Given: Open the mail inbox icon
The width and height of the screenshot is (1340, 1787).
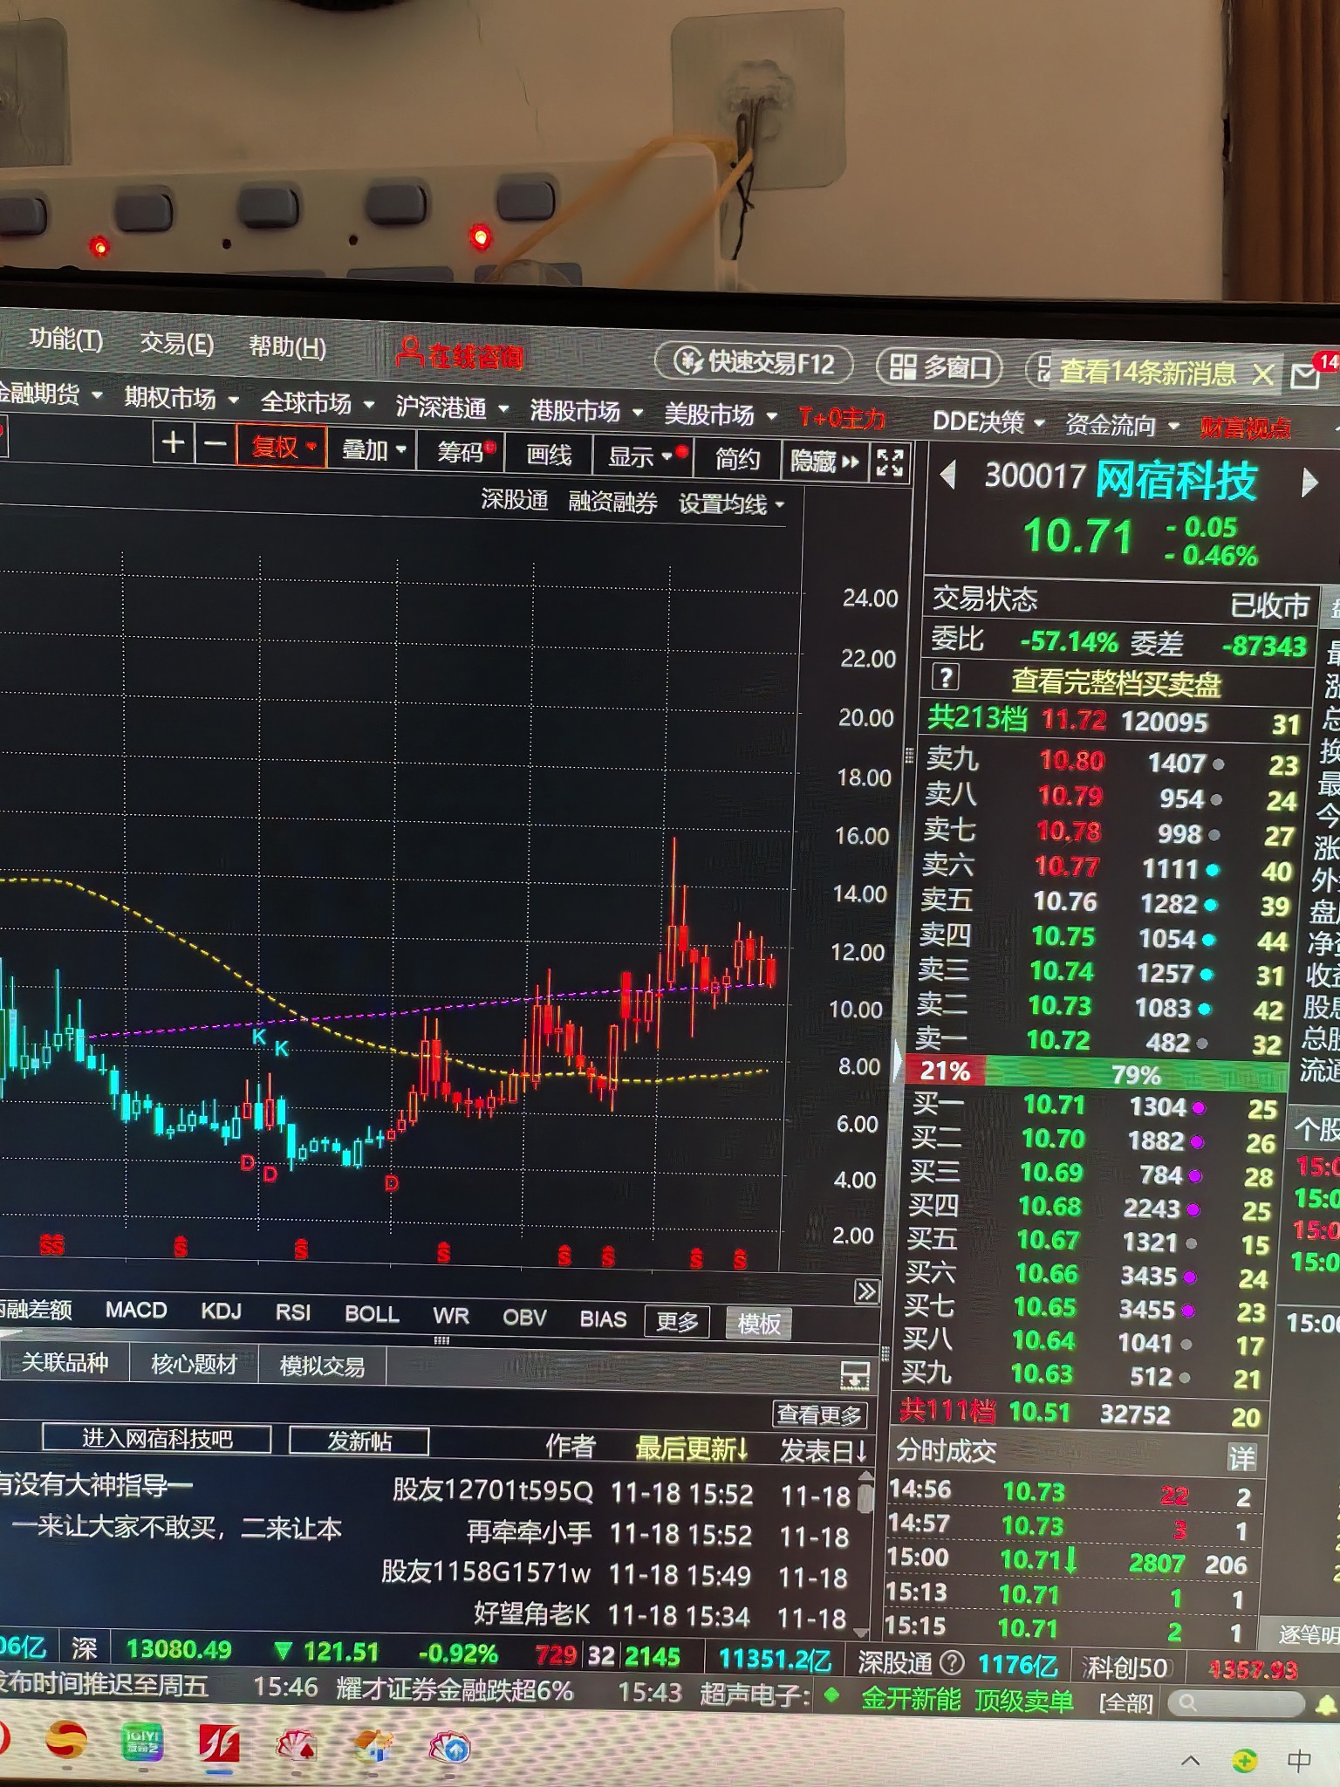Looking at the screenshot, I should [1305, 376].
